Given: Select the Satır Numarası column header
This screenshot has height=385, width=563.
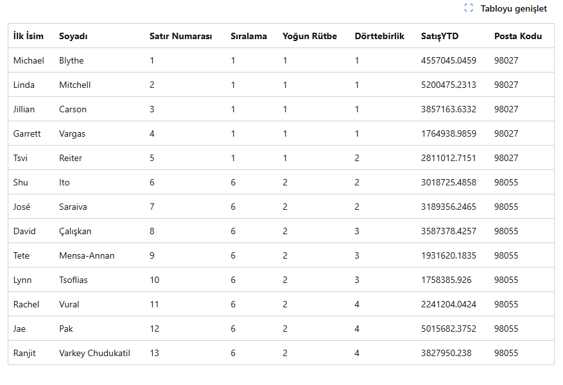Looking at the screenshot, I should [x=180, y=36].
